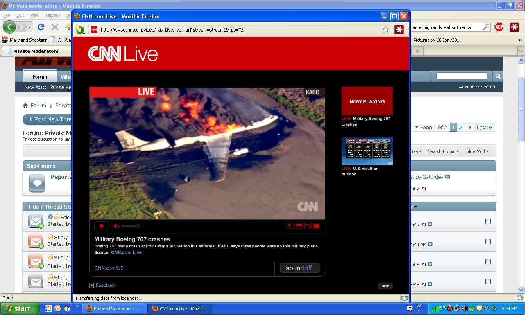525x315 pixels.
Task: Play the U.S. weather outlook thumbnail
Action: pyautogui.click(x=367, y=151)
